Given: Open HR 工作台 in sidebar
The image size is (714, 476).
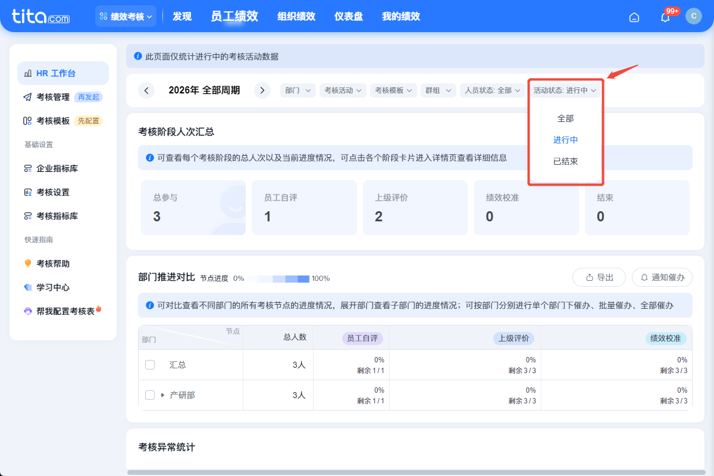Looking at the screenshot, I should pyautogui.click(x=63, y=73).
